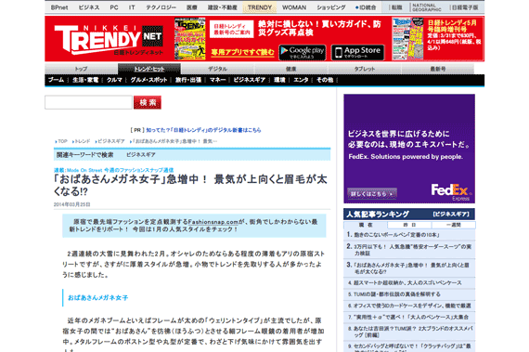Open ranking 7 「大人のペンケース」大集合 article
This screenshot has width=529, height=352.
411,318
